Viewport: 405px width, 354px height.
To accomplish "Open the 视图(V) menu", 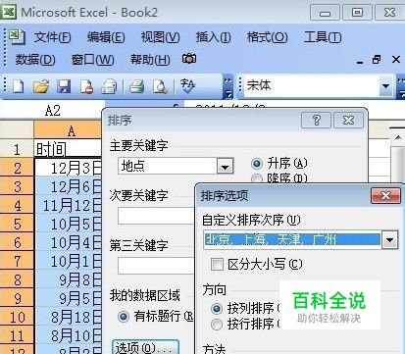I will [160, 37].
